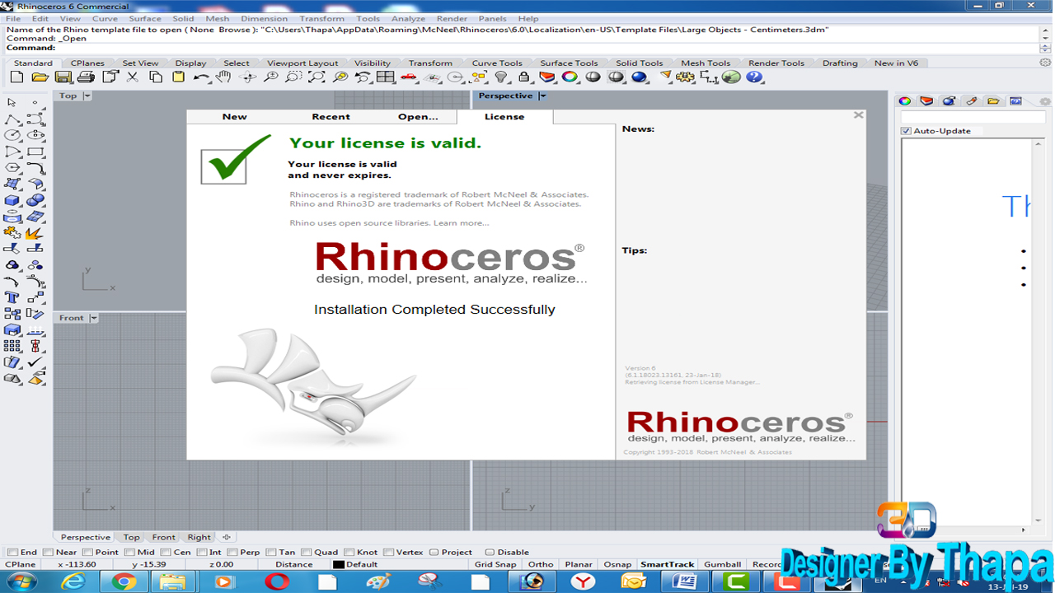Viewport: 1055px width, 593px height.
Task: Open Google Chrome from the taskbar
Action: pyautogui.click(x=124, y=582)
